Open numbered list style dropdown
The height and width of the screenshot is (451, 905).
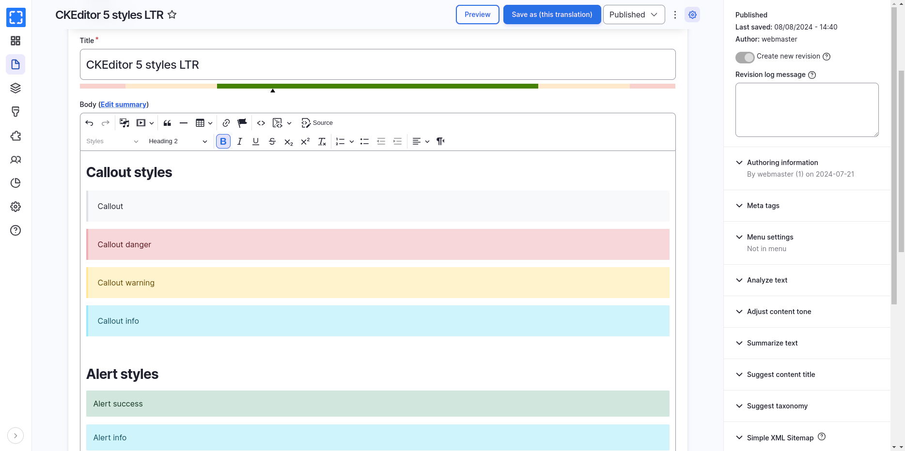click(x=352, y=141)
